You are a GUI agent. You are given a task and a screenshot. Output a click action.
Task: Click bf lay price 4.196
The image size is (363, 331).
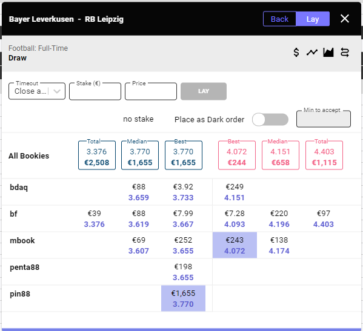click(279, 224)
